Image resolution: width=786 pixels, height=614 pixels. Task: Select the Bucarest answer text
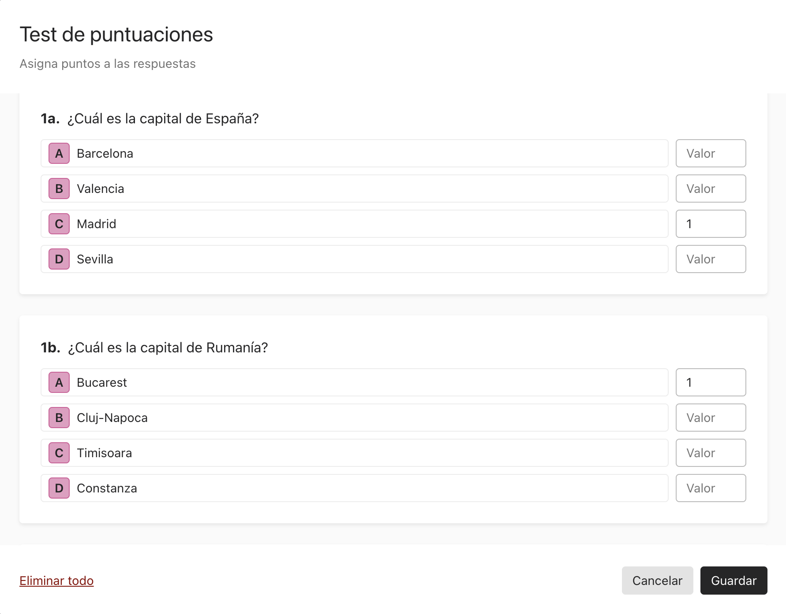point(102,382)
